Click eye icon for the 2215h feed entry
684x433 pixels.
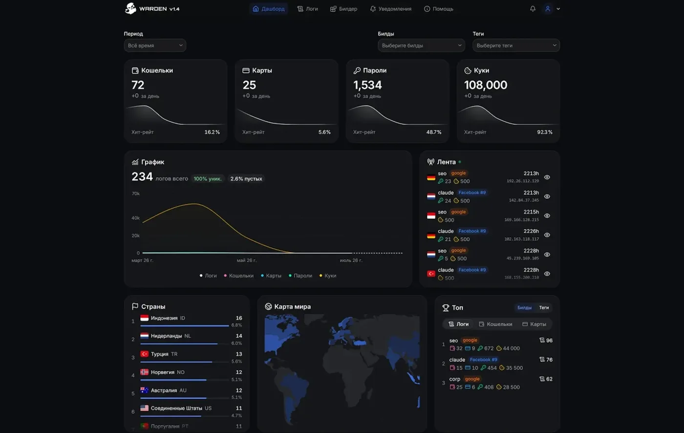547,216
